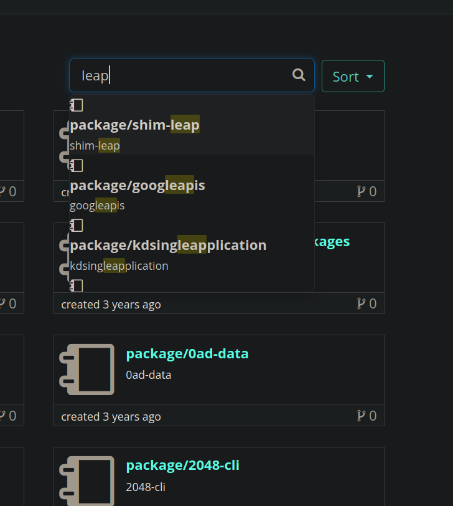The image size is (453, 506).
Task: Focus the search field containing 'leap'
Action: click(x=192, y=75)
